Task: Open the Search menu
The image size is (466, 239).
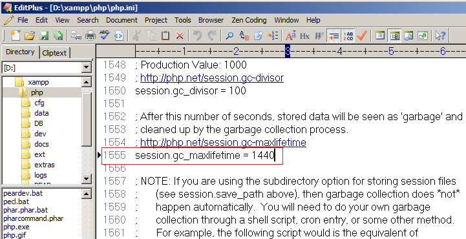Action: 88,20
